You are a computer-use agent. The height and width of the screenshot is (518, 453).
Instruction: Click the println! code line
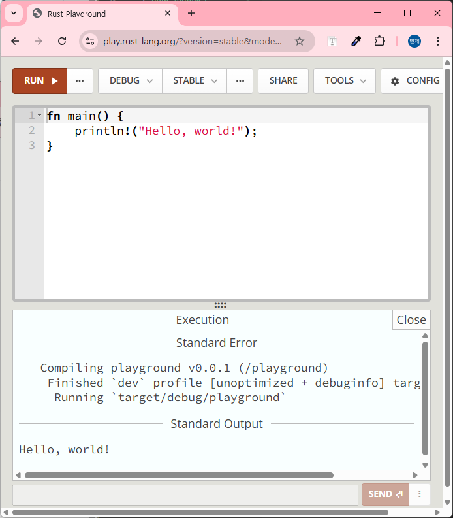click(x=165, y=131)
